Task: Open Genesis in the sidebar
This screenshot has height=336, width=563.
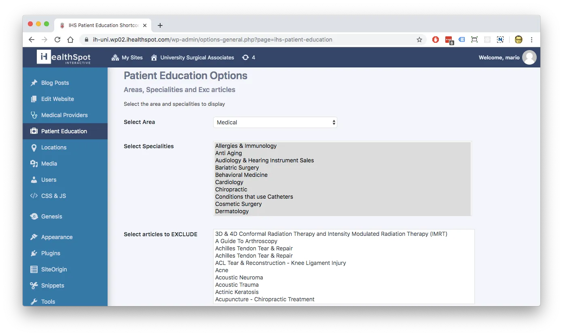Action: (x=65, y=216)
